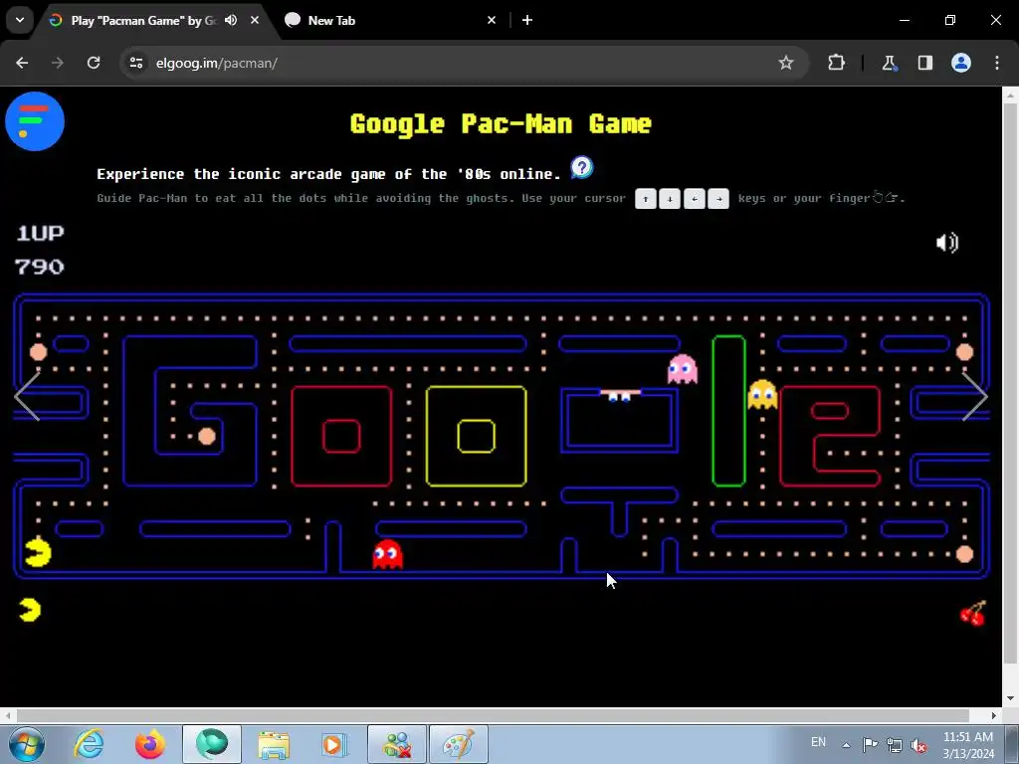Click the orange ghost near the green letter
Viewport: 1019px width, 764px height.
click(762, 394)
